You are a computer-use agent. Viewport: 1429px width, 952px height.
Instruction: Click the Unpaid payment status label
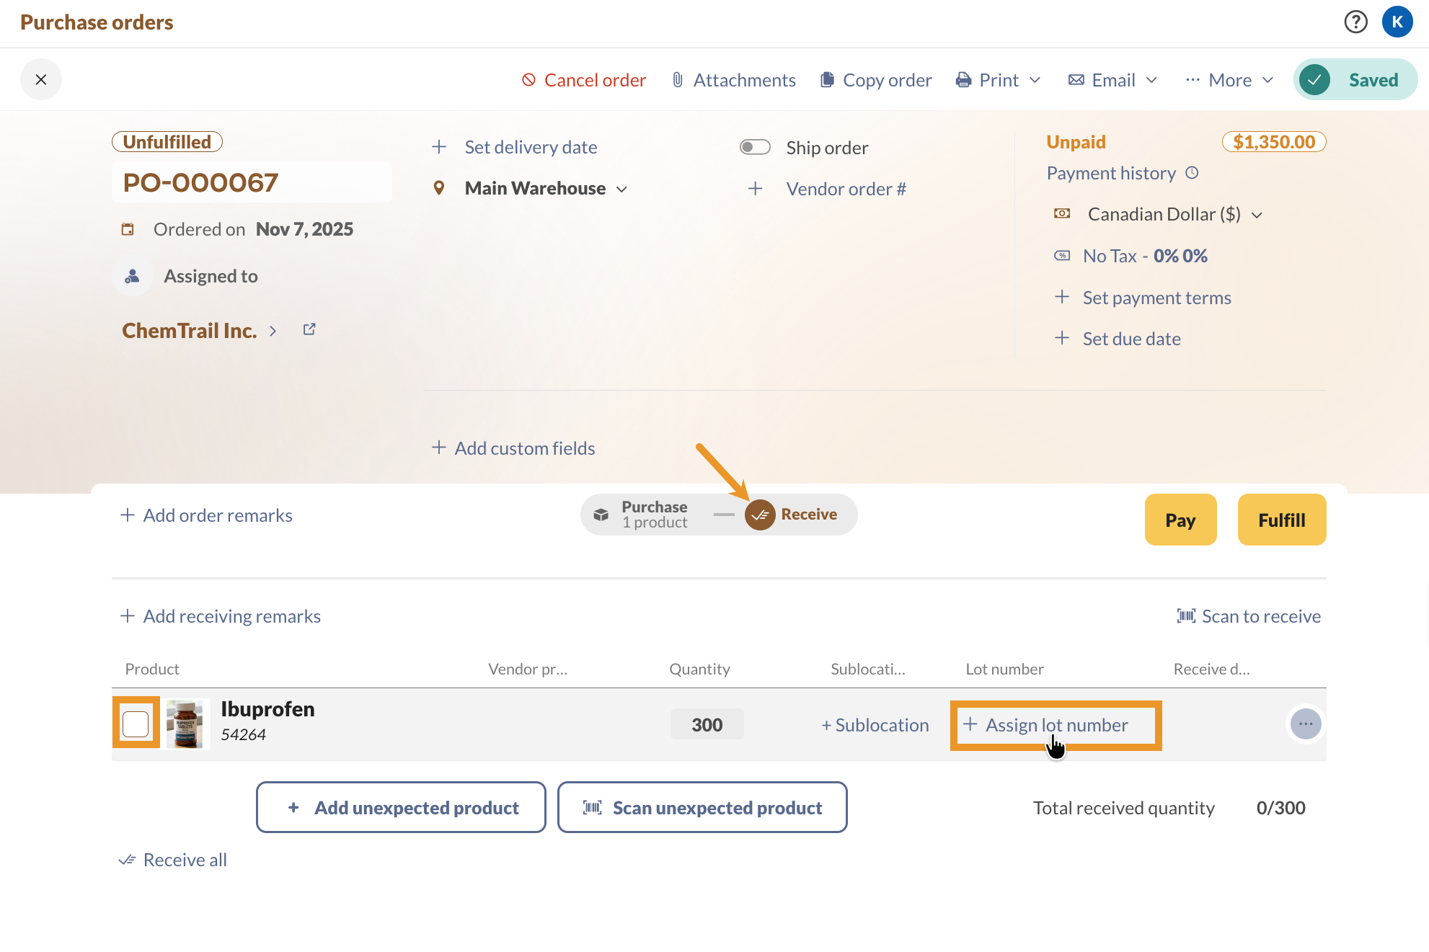(x=1076, y=142)
